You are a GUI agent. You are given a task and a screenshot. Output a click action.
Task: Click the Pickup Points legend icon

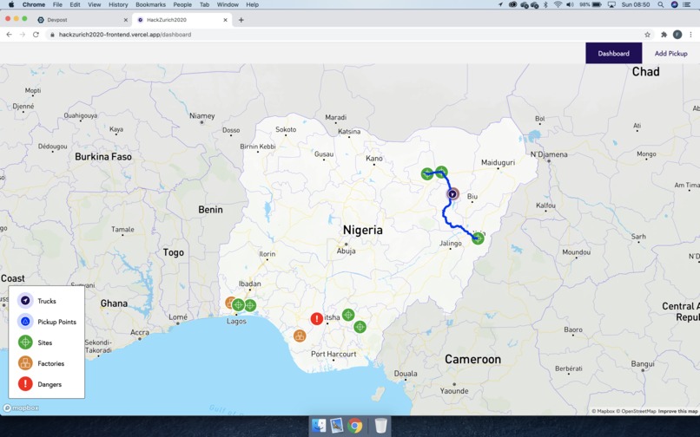tap(25, 322)
